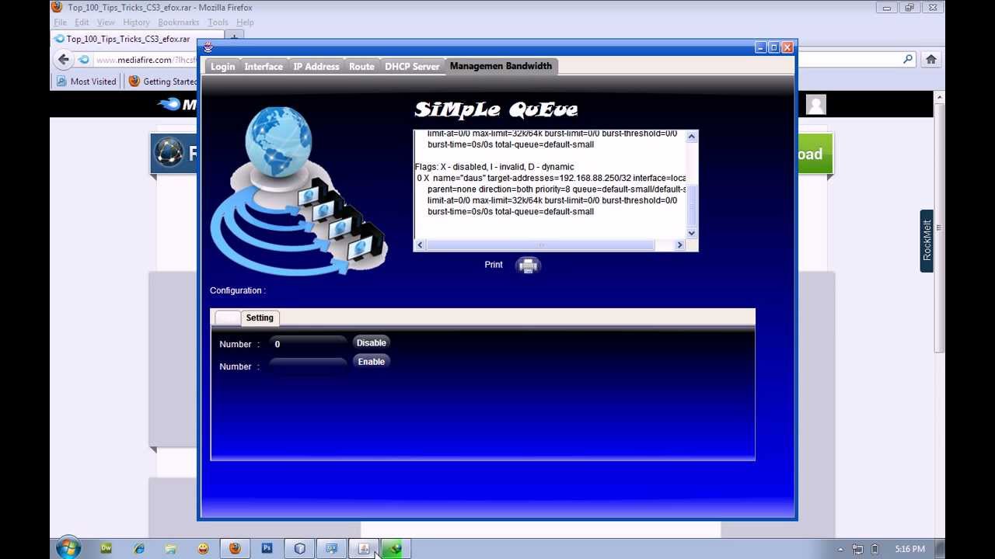
Task: Show hidden system tray icons
Action: coord(840,550)
